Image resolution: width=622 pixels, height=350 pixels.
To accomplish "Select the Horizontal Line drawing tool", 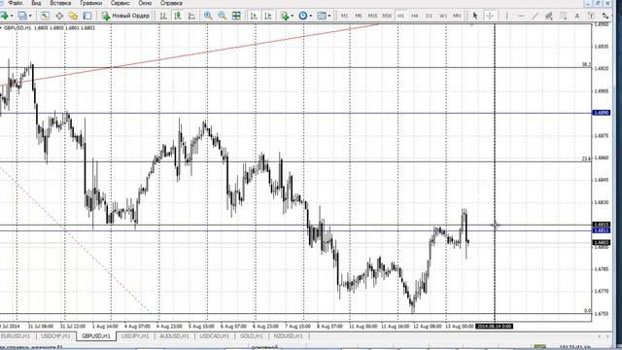I will 521,16.
